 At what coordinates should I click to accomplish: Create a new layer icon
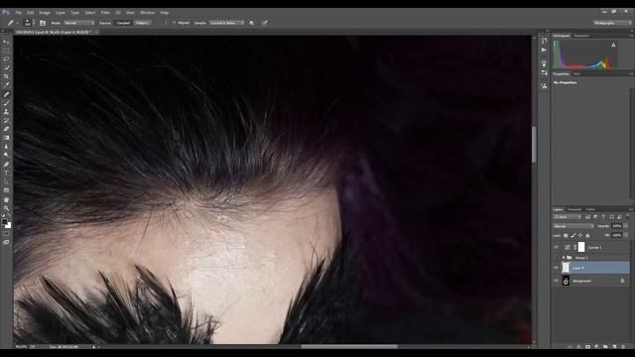pyautogui.click(x=614, y=347)
